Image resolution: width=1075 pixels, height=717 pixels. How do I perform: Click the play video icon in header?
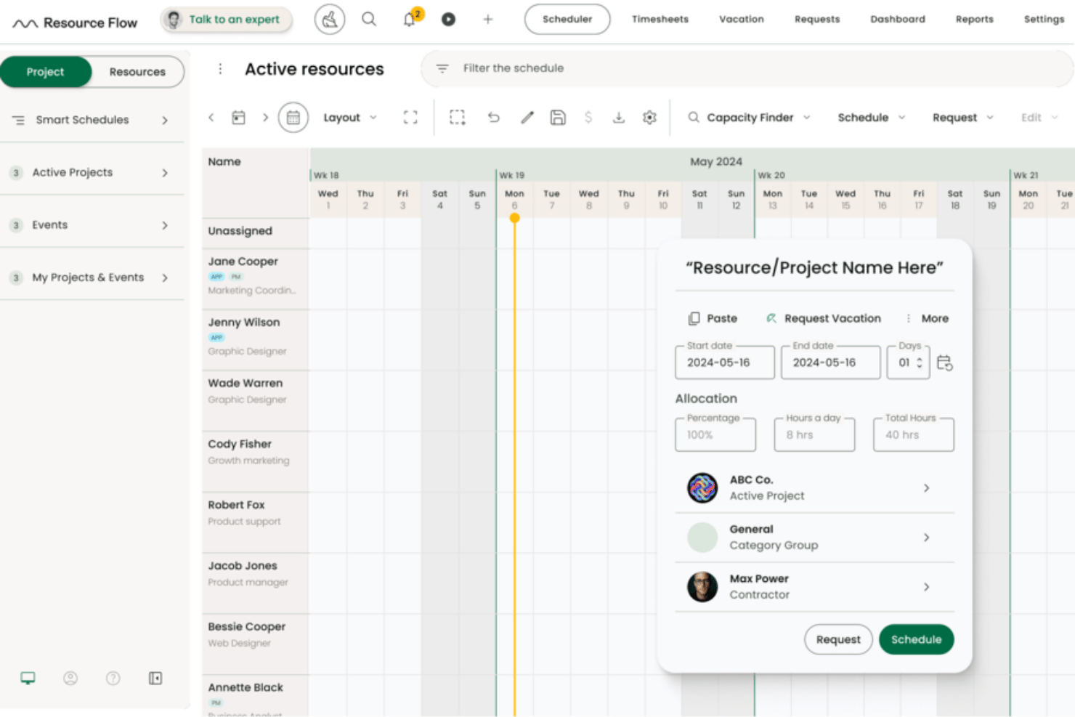pos(448,19)
